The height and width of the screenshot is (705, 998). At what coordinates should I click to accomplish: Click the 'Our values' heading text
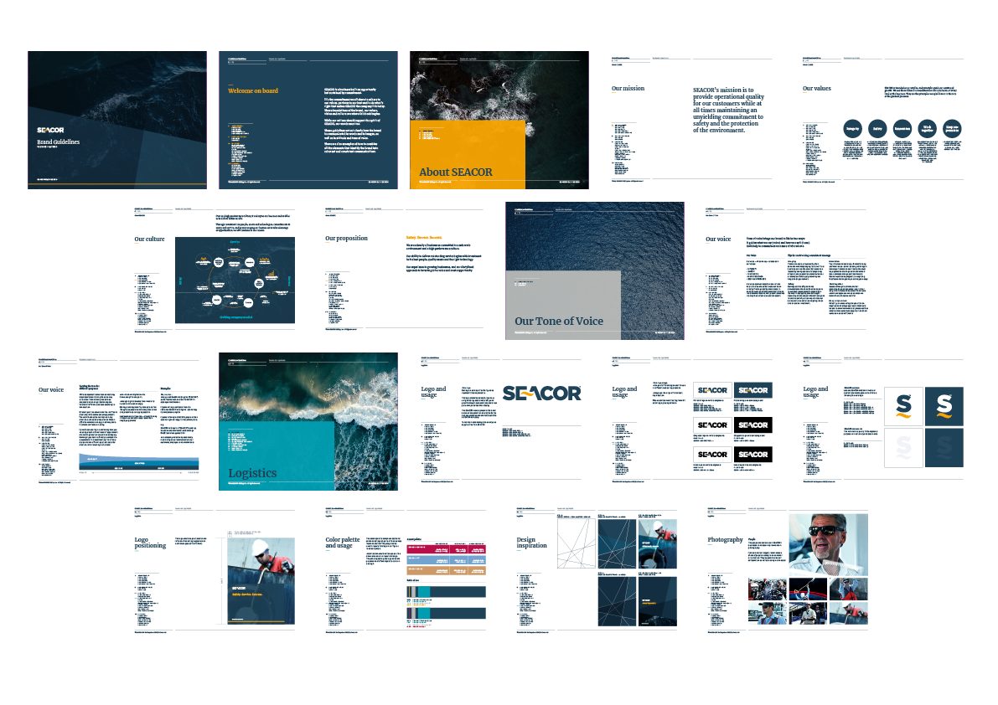point(817,89)
